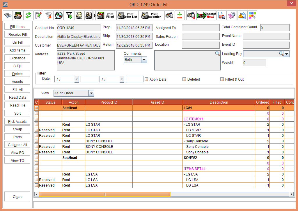The image size is (298, 211).
Task: Enable the Apply Date checkbox
Action: click(146, 79)
